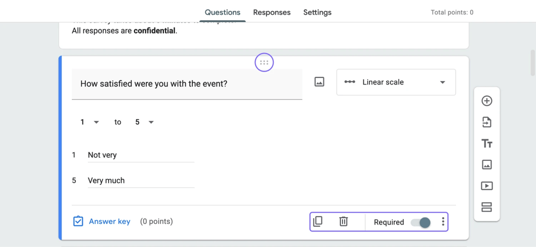Viewport: 536px width, 247px height.
Task: Click the Add question plus icon
Action: click(487, 101)
